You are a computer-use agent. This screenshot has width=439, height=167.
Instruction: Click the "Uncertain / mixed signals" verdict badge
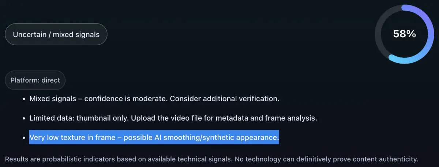click(56, 34)
